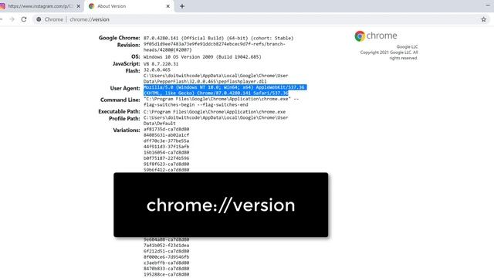This screenshot has height=278, width=494.
Task: Close the Instagram tab
Action: tap(79, 6)
